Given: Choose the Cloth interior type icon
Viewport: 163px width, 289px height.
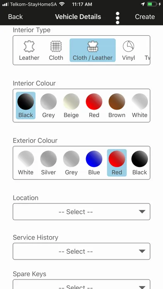Looking at the screenshot, I should pos(56,47).
